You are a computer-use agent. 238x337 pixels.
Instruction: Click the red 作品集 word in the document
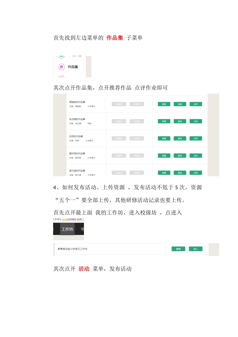[x=115, y=38]
